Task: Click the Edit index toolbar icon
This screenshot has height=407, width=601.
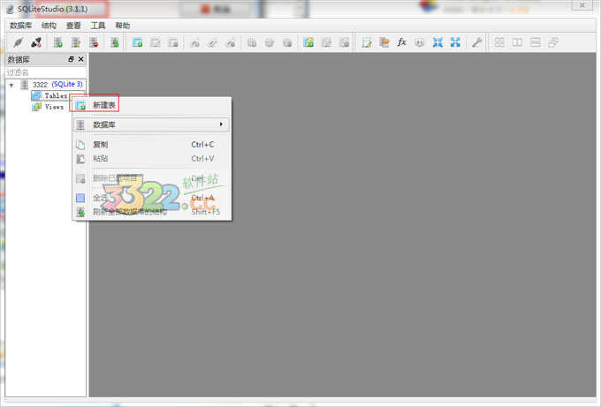Action: (212, 42)
